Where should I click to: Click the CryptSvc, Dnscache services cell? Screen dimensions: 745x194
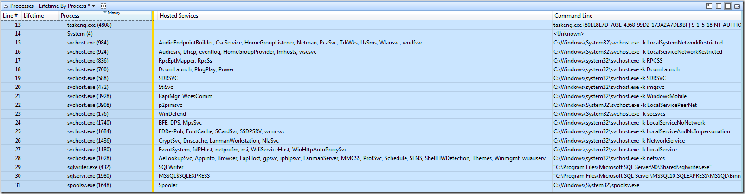point(218,141)
